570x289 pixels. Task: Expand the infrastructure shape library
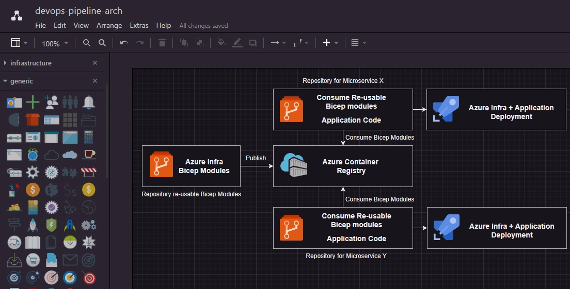click(x=5, y=63)
